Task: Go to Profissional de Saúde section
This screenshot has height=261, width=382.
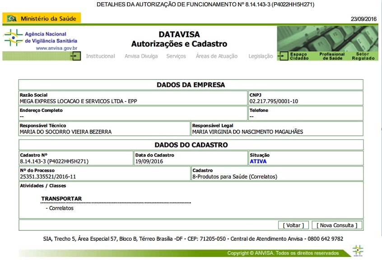Action: [332, 56]
